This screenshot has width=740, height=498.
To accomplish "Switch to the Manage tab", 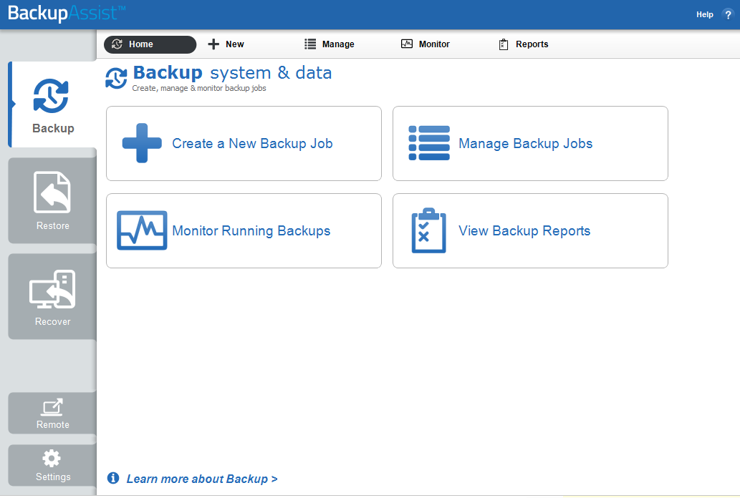I will click(x=330, y=44).
